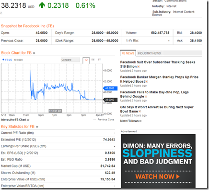The image size is (209, 190).
Task: Select the 1M chart range
Action: (x=93, y=60)
